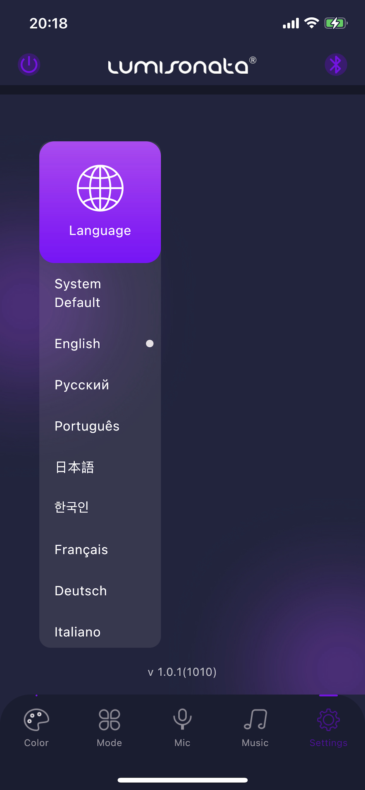This screenshot has width=365, height=790.
Task: Tap the globe icon in the Language card
Action: (100, 188)
